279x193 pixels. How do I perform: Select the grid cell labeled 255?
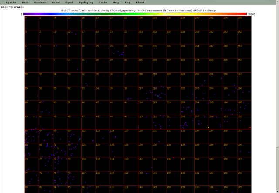pyautogui.click(x=244, y=23)
